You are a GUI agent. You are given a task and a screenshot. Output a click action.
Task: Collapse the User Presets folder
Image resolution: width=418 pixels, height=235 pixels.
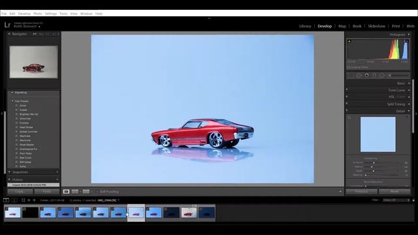(12, 101)
